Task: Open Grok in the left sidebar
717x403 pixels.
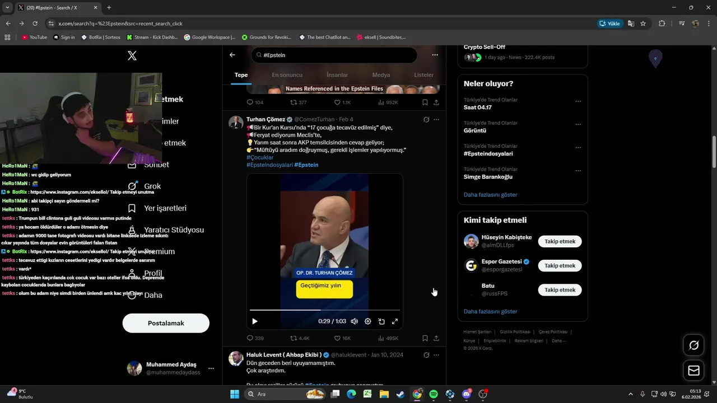Action: 146,186
